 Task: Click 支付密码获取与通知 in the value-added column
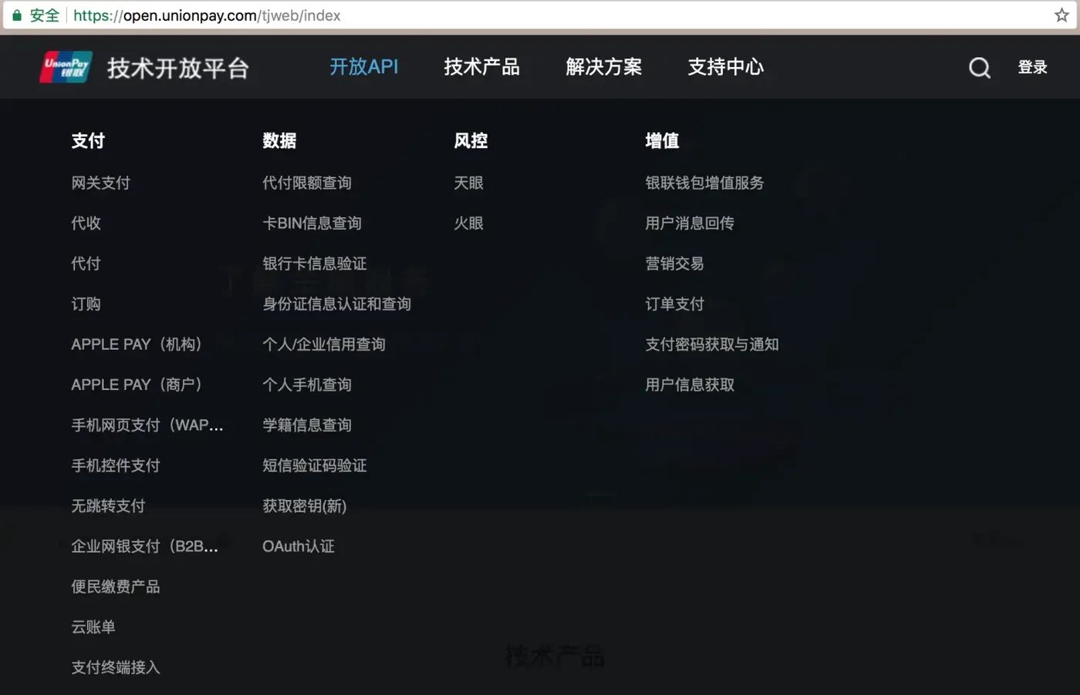tap(710, 344)
